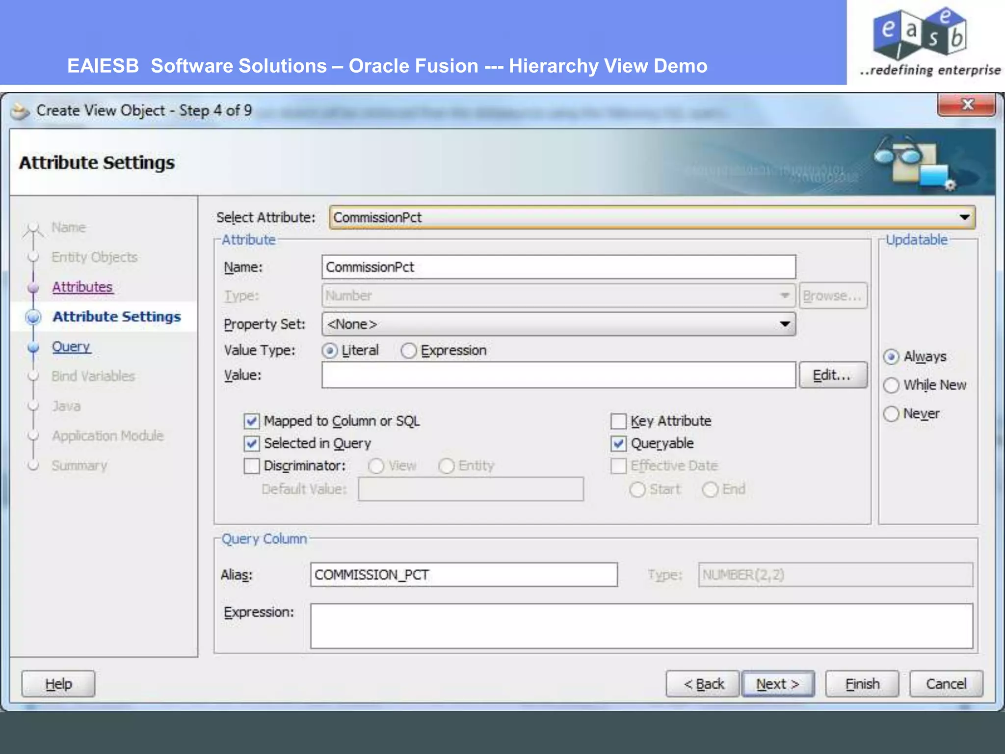Image resolution: width=1005 pixels, height=754 pixels.
Task: Select the Never updatable option
Action: point(891,413)
